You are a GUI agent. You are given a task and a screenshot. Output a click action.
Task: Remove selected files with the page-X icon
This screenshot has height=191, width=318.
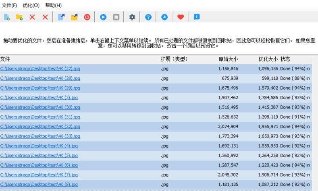tap(32, 17)
